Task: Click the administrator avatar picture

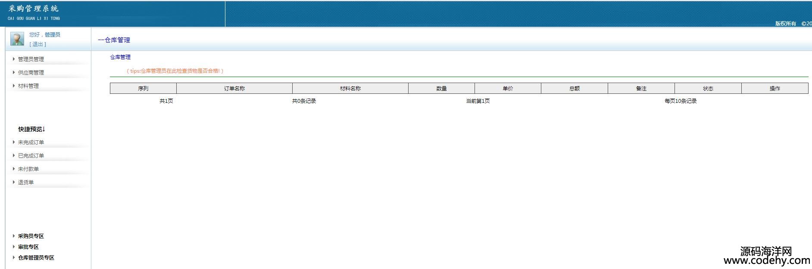Action: tap(17, 39)
